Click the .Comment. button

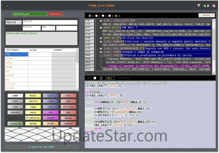click(x=15, y=124)
